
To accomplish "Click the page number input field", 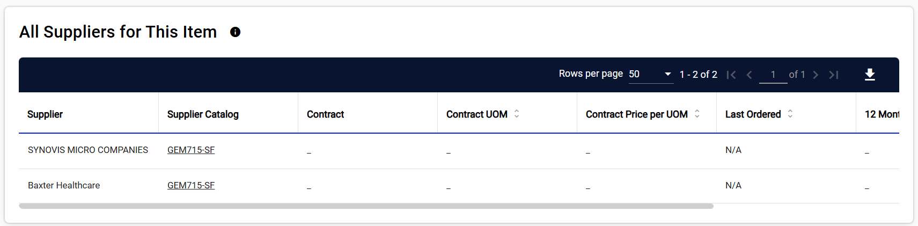I will [773, 75].
